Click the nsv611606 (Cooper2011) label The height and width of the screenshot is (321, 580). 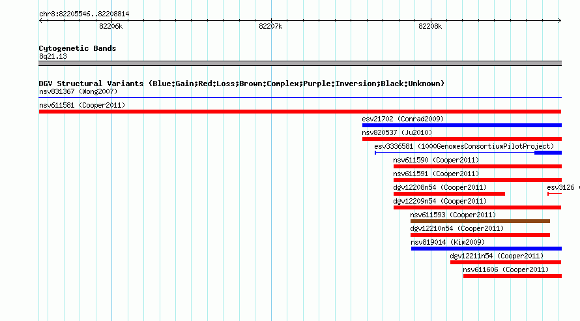(x=506, y=269)
